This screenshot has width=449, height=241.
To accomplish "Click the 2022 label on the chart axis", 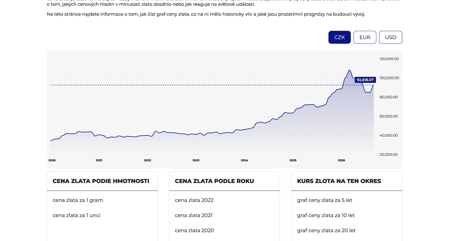I will tap(147, 160).
